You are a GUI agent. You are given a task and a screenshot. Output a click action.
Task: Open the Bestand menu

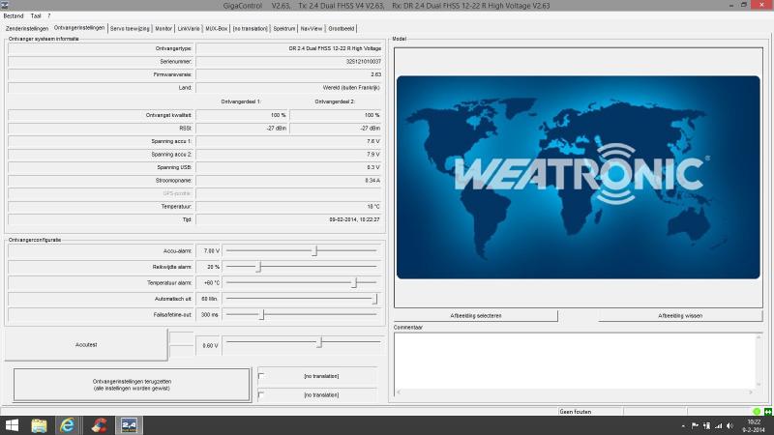point(14,15)
